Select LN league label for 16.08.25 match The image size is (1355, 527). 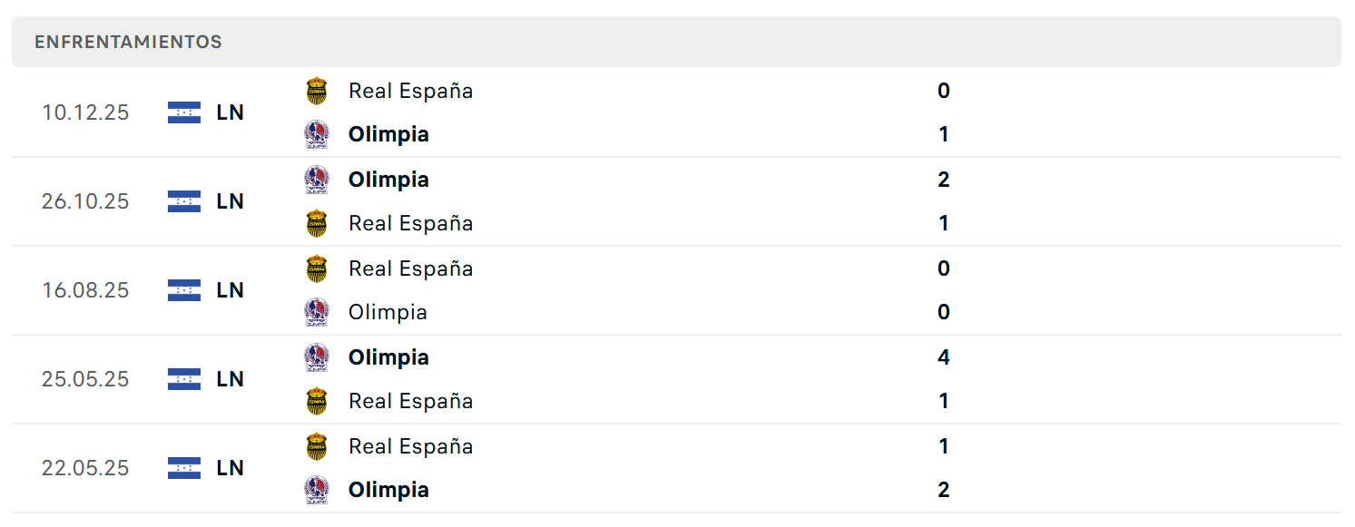tap(231, 290)
